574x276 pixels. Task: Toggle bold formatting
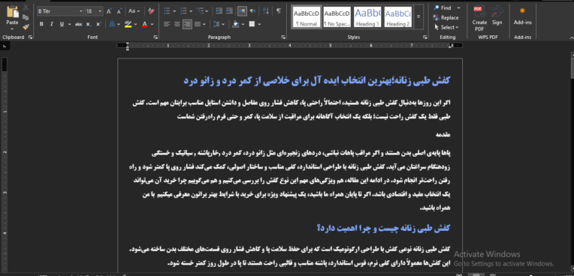coord(41,25)
